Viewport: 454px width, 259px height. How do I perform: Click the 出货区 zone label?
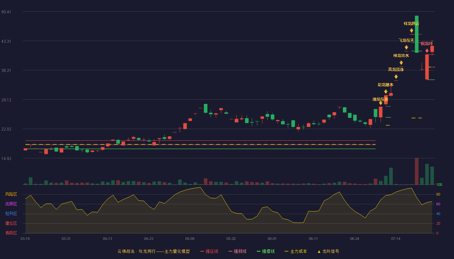tap(11, 204)
